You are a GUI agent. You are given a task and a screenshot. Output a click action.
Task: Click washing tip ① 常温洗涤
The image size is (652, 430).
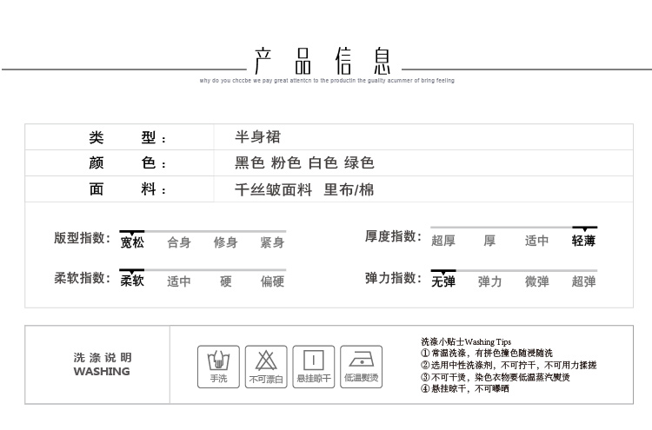coord(487,354)
